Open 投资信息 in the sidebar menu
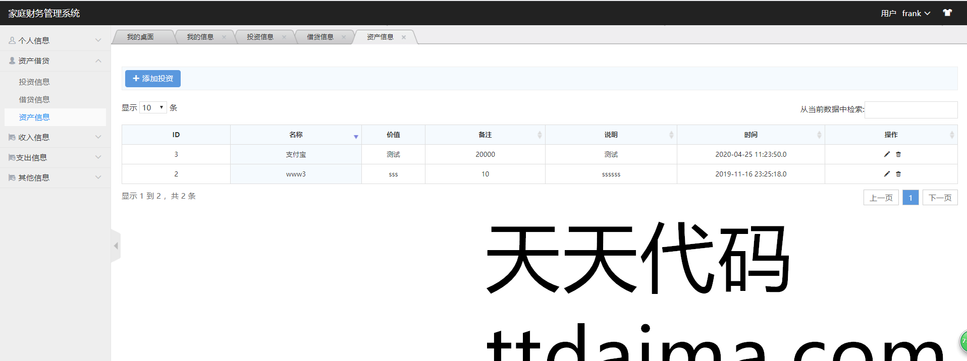This screenshot has width=967, height=361. (x=34, y=82)
